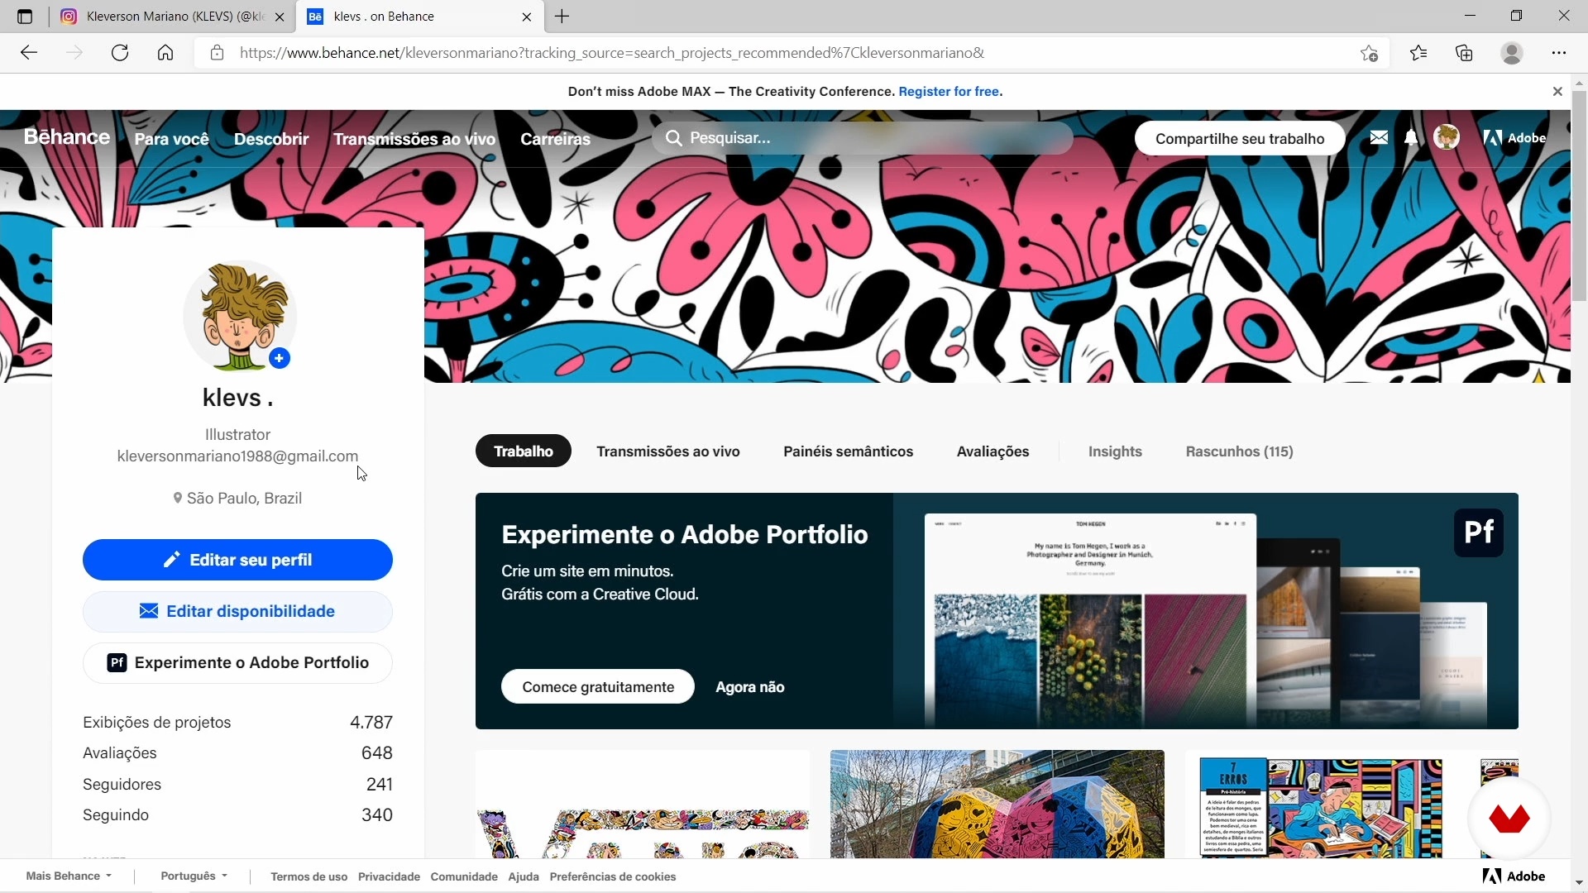Screen dimensions: 1588x893
Task: Open the browser favorites list icon
Action: 1418,53
